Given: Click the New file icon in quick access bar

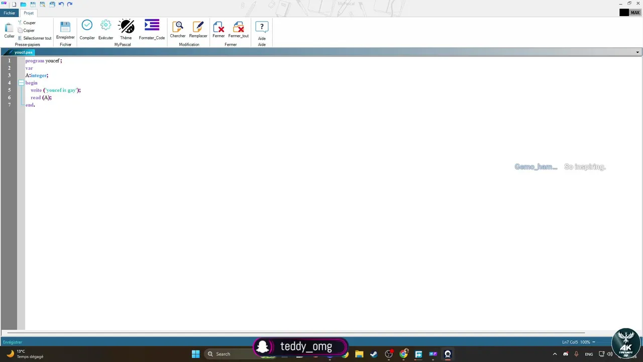Looking at the screenshot, I should point(14,4).
